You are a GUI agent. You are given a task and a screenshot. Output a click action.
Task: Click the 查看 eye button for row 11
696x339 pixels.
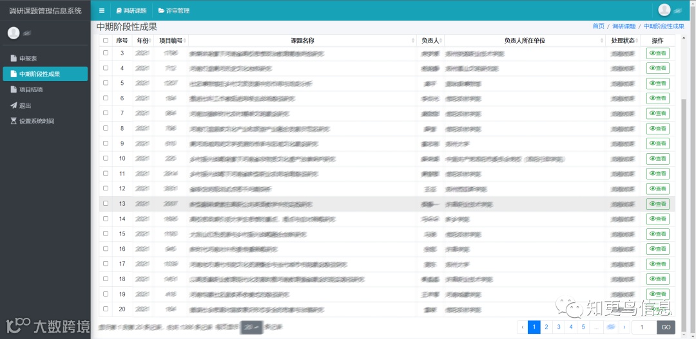tap(658, 174)
